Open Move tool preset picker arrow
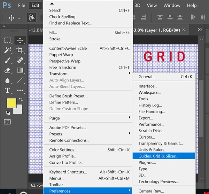Screen dimensions: 209x194 [19, 18]
